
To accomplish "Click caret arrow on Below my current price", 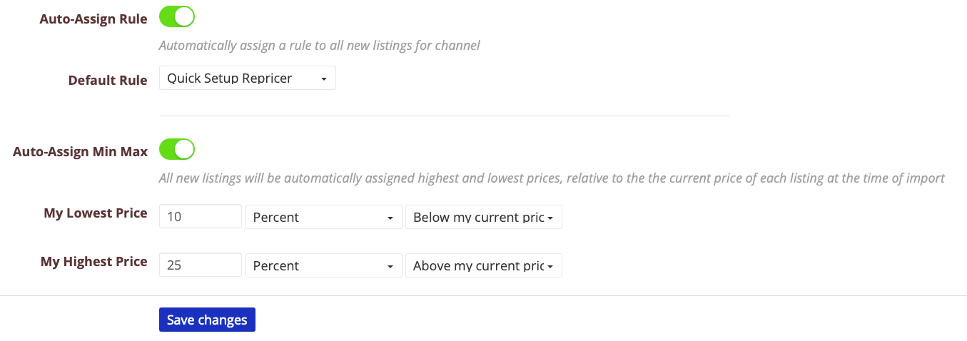I will pos(550,218).
